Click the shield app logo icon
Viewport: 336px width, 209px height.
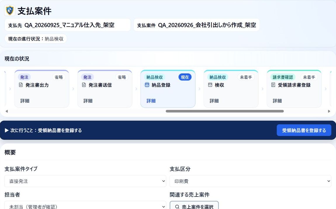tap(10, 11)
